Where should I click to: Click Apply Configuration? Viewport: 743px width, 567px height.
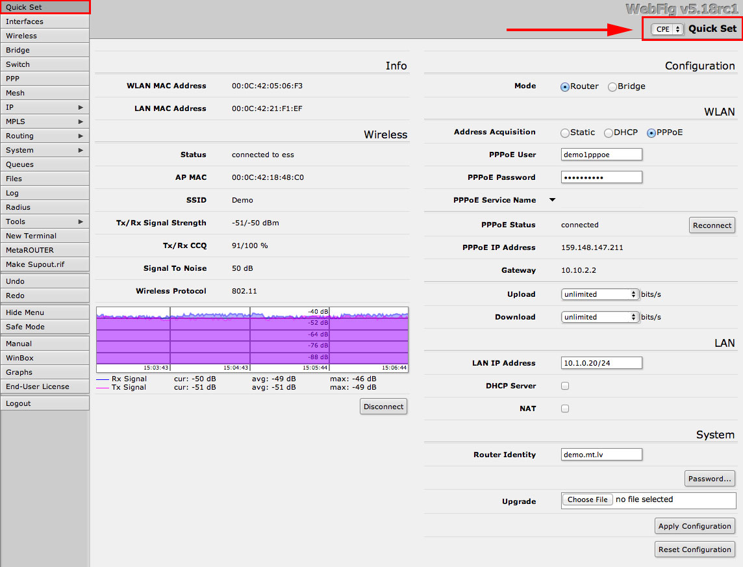pyautogui.click(x=694, y=526)
